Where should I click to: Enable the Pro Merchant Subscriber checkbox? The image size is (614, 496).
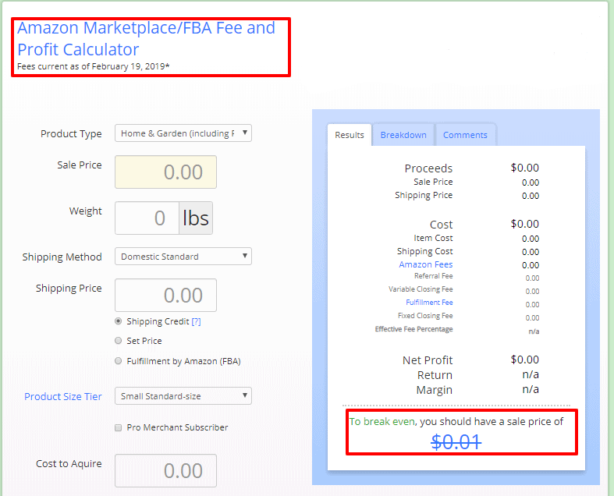(119, 427)
